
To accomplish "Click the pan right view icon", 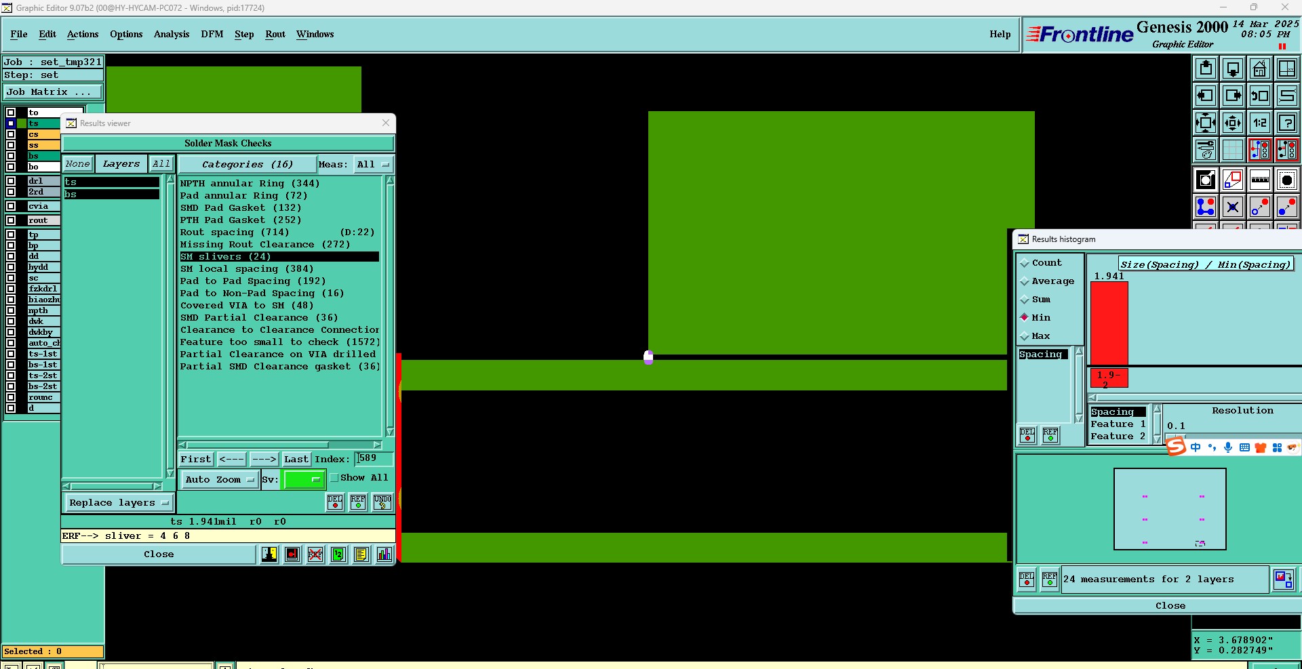I will pyautogui.click(x=1233, y=96).
